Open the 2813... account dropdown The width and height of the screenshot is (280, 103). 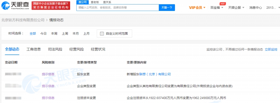pyautogui.click(x=273, y=8)
